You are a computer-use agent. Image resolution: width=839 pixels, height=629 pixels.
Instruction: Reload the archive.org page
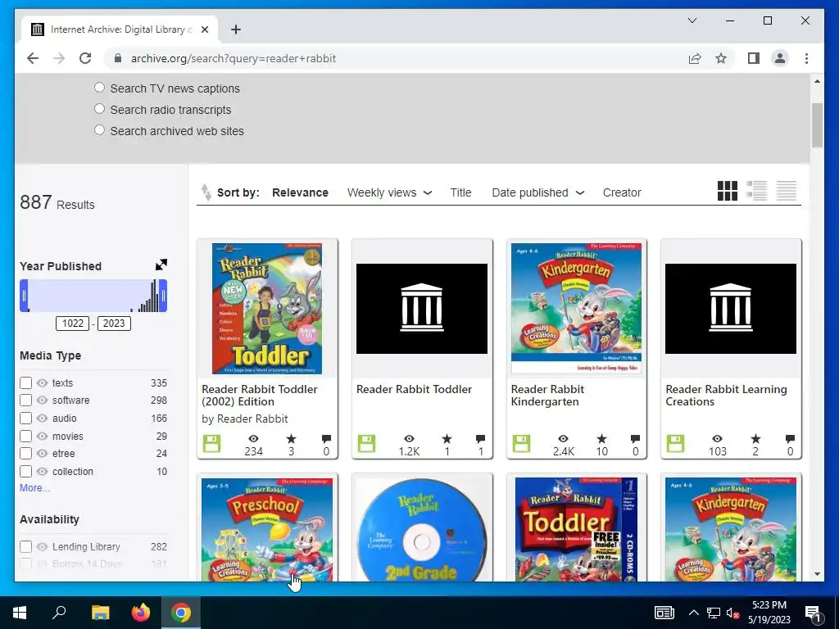(85, 58)
